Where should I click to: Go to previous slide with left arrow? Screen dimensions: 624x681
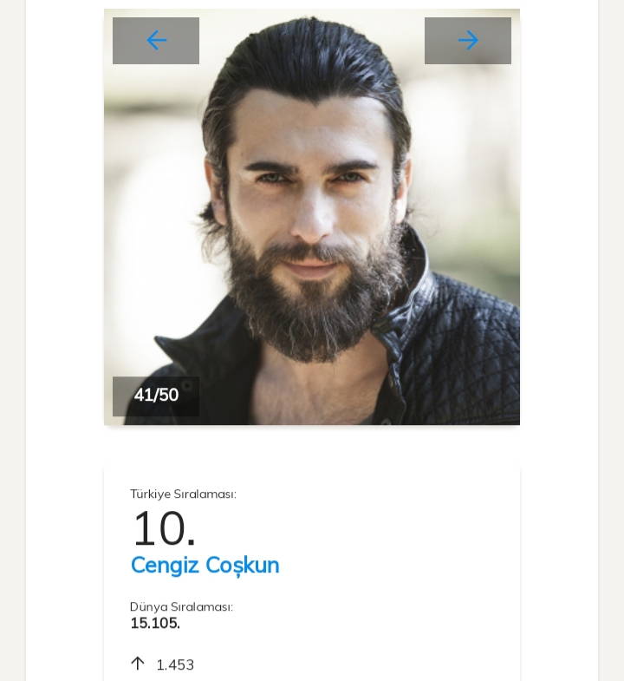point(156,41)
